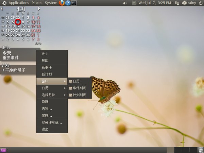The image size is (204, 153).
Task: Choose 新事件 from the menu
Action: coord(52,67)
